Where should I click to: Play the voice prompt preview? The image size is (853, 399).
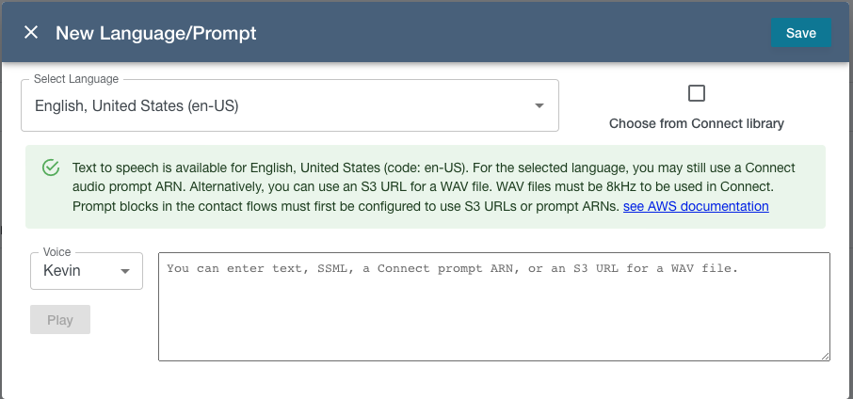60,320
